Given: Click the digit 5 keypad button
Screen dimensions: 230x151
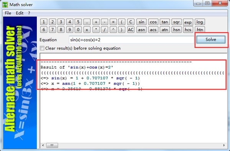Looking at the screenshot, I should tap(78, 22).
